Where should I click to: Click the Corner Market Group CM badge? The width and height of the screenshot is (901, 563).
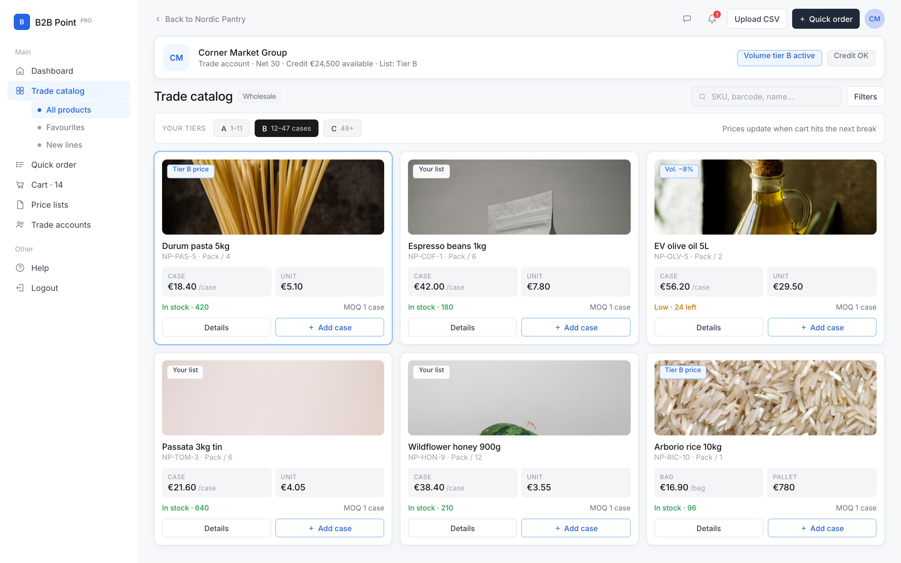(x=176, y=58)
